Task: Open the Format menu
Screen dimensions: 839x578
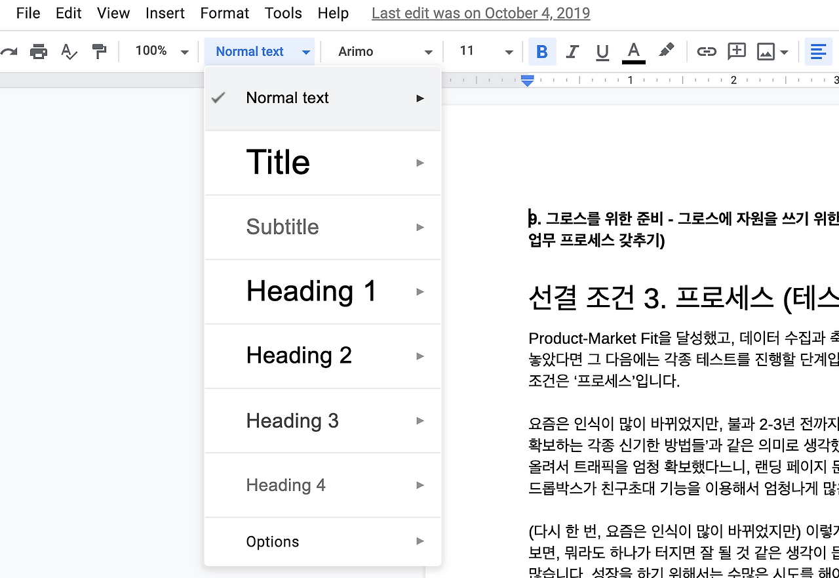Action: point(225,13)
